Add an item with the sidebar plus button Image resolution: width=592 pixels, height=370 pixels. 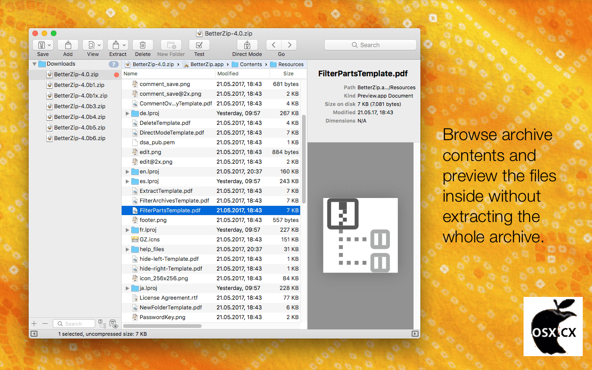(x=34, y=323)
